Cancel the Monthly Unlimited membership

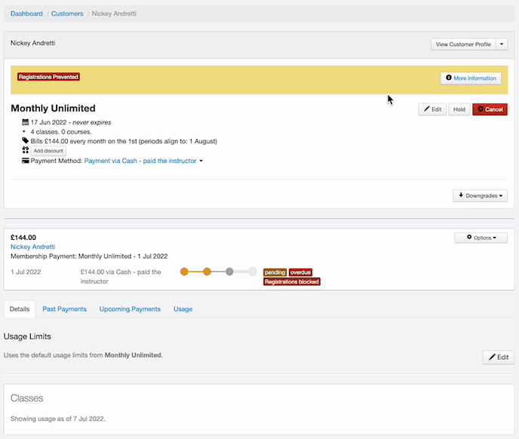tap(490, 109)
